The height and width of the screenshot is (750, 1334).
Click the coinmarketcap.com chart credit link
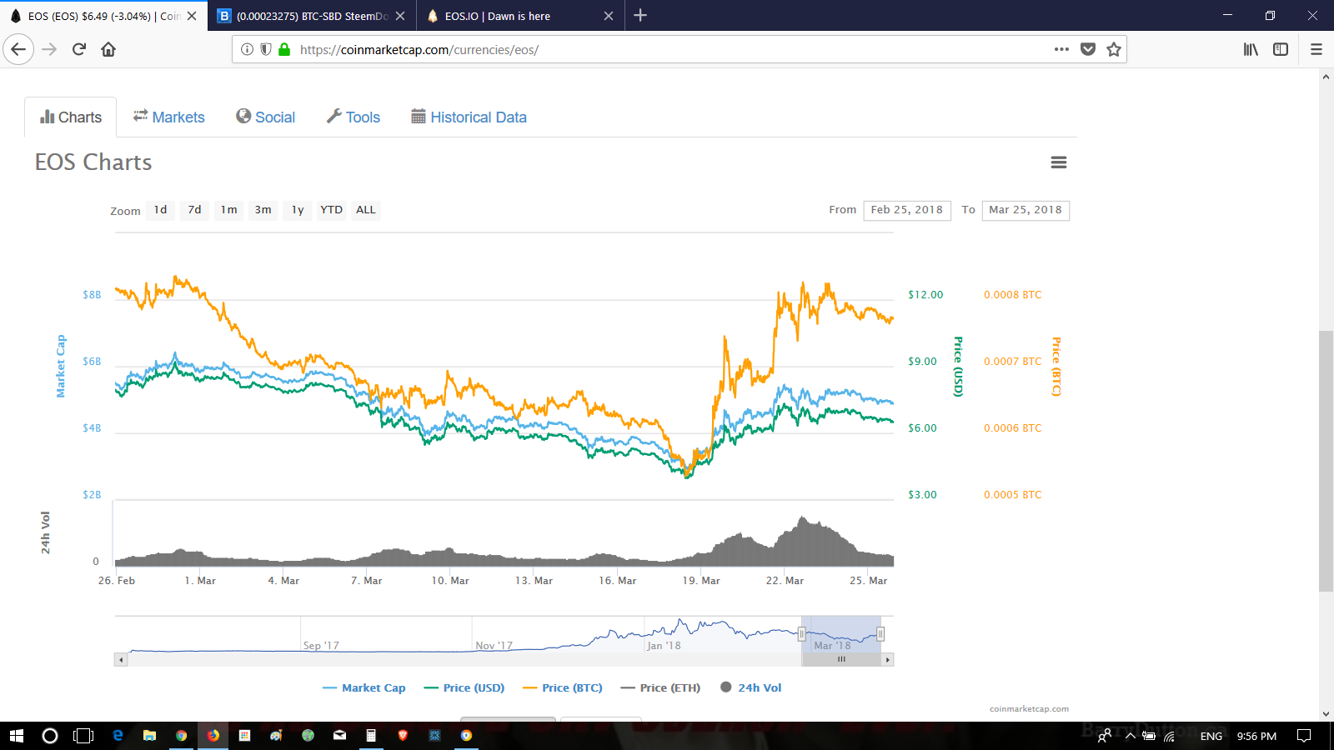(1029, 709)
